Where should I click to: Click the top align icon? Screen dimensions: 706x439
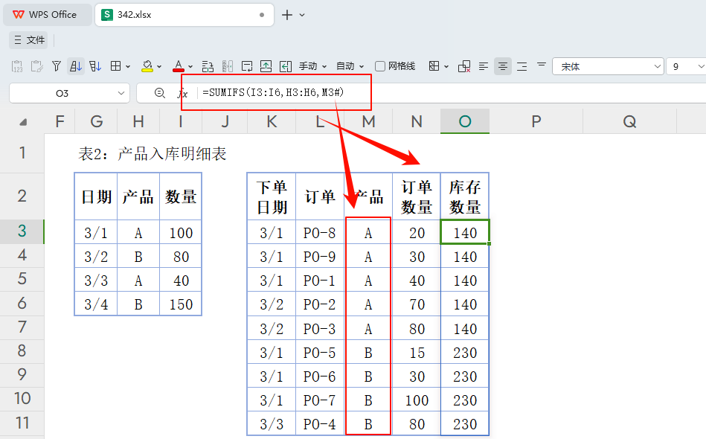(542, 65)
